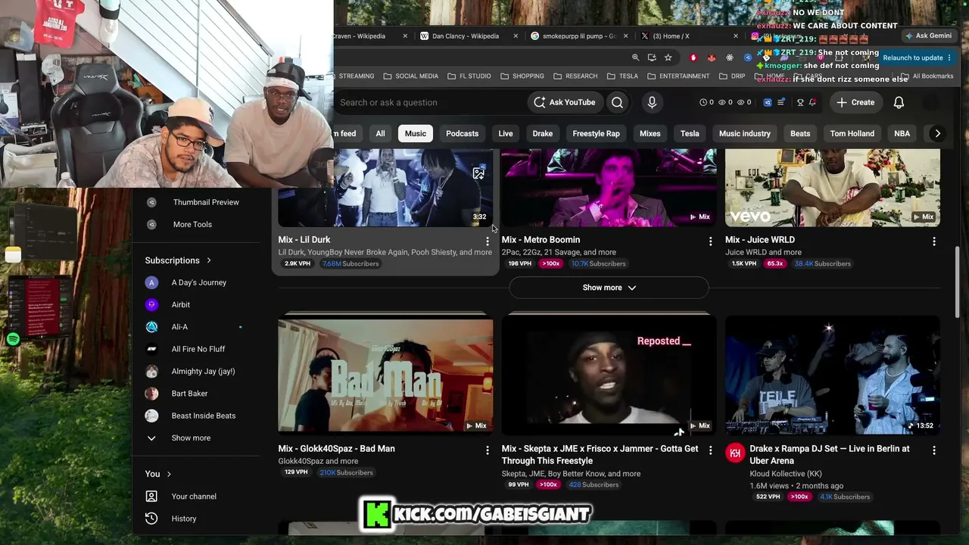
Task: Select the Mixes category chip
Action: coord(650,133)
